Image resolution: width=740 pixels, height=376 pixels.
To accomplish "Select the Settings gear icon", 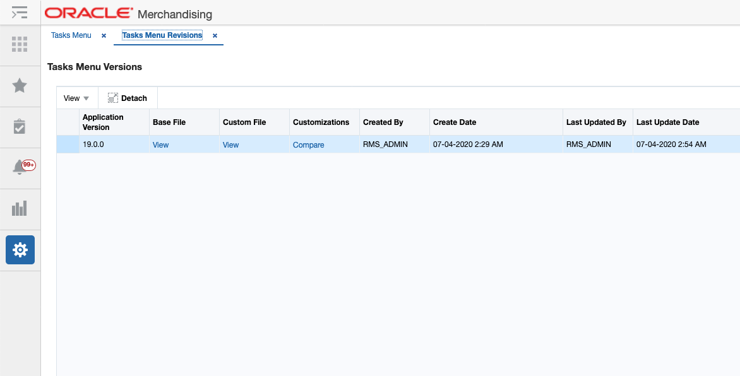I will (x=20, y=249).
